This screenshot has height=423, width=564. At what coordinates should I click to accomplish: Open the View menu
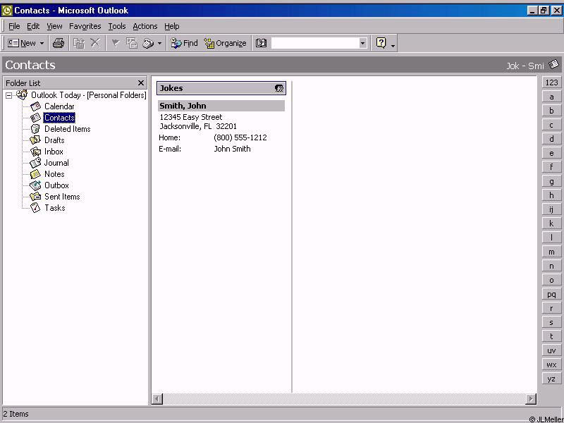coord(54,26)
